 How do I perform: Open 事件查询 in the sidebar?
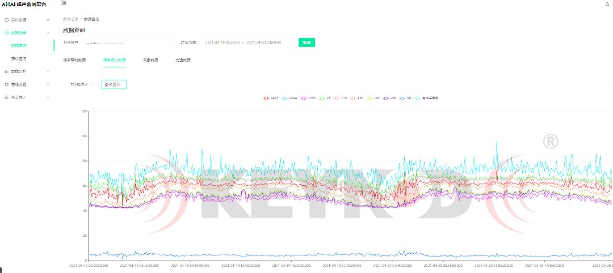click(x=19, y=58)
